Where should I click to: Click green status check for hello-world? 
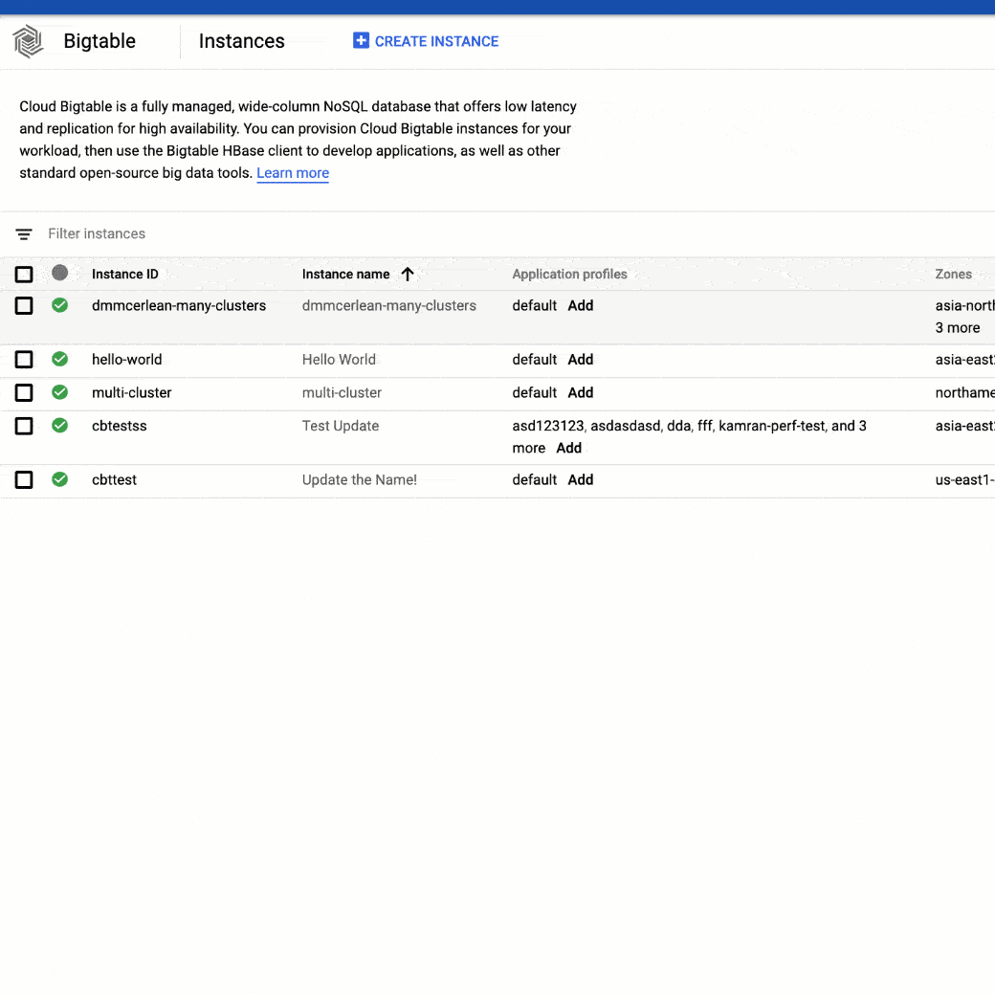pos(60,360)
